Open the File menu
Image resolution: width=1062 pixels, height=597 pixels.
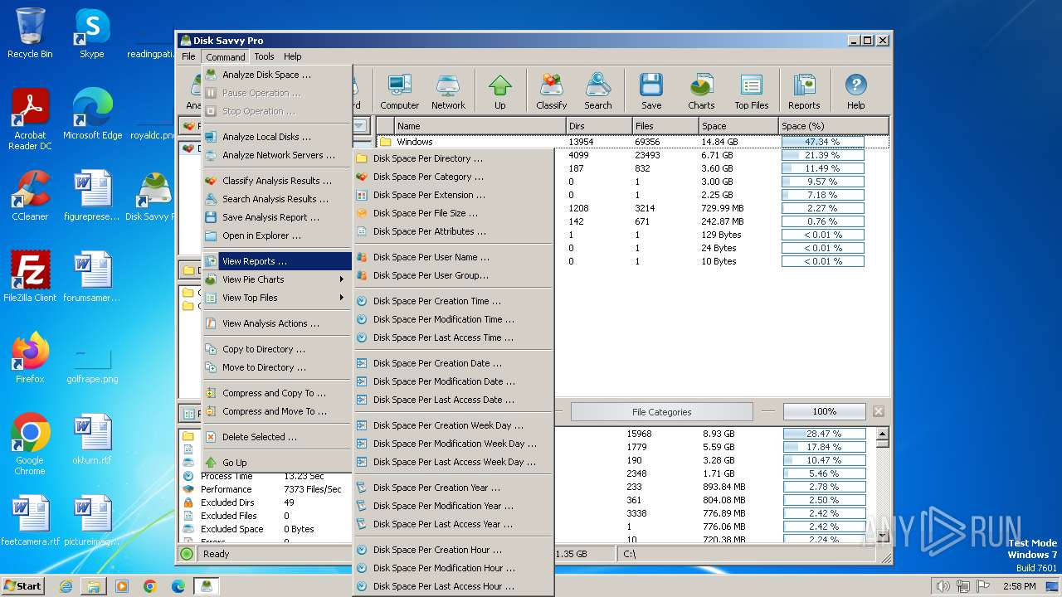189,56
